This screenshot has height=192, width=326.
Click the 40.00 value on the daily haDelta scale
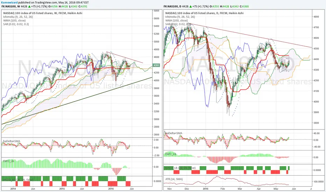click(x=316, y=133)
